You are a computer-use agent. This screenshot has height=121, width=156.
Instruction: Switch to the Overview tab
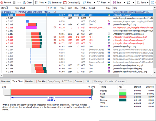(x=6, y=81)
